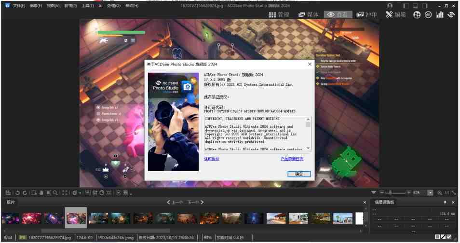The width and height of the screenshot is (460, 243).
Task: Toggle the bottom panel layout icon
Action: click(415, 6)
